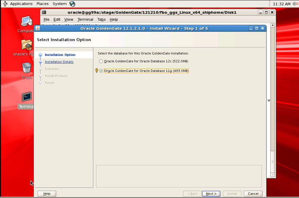Open the Places menu
Image resolution: width=299 pixels, height=198 pixels.
(x=42, y=4)
